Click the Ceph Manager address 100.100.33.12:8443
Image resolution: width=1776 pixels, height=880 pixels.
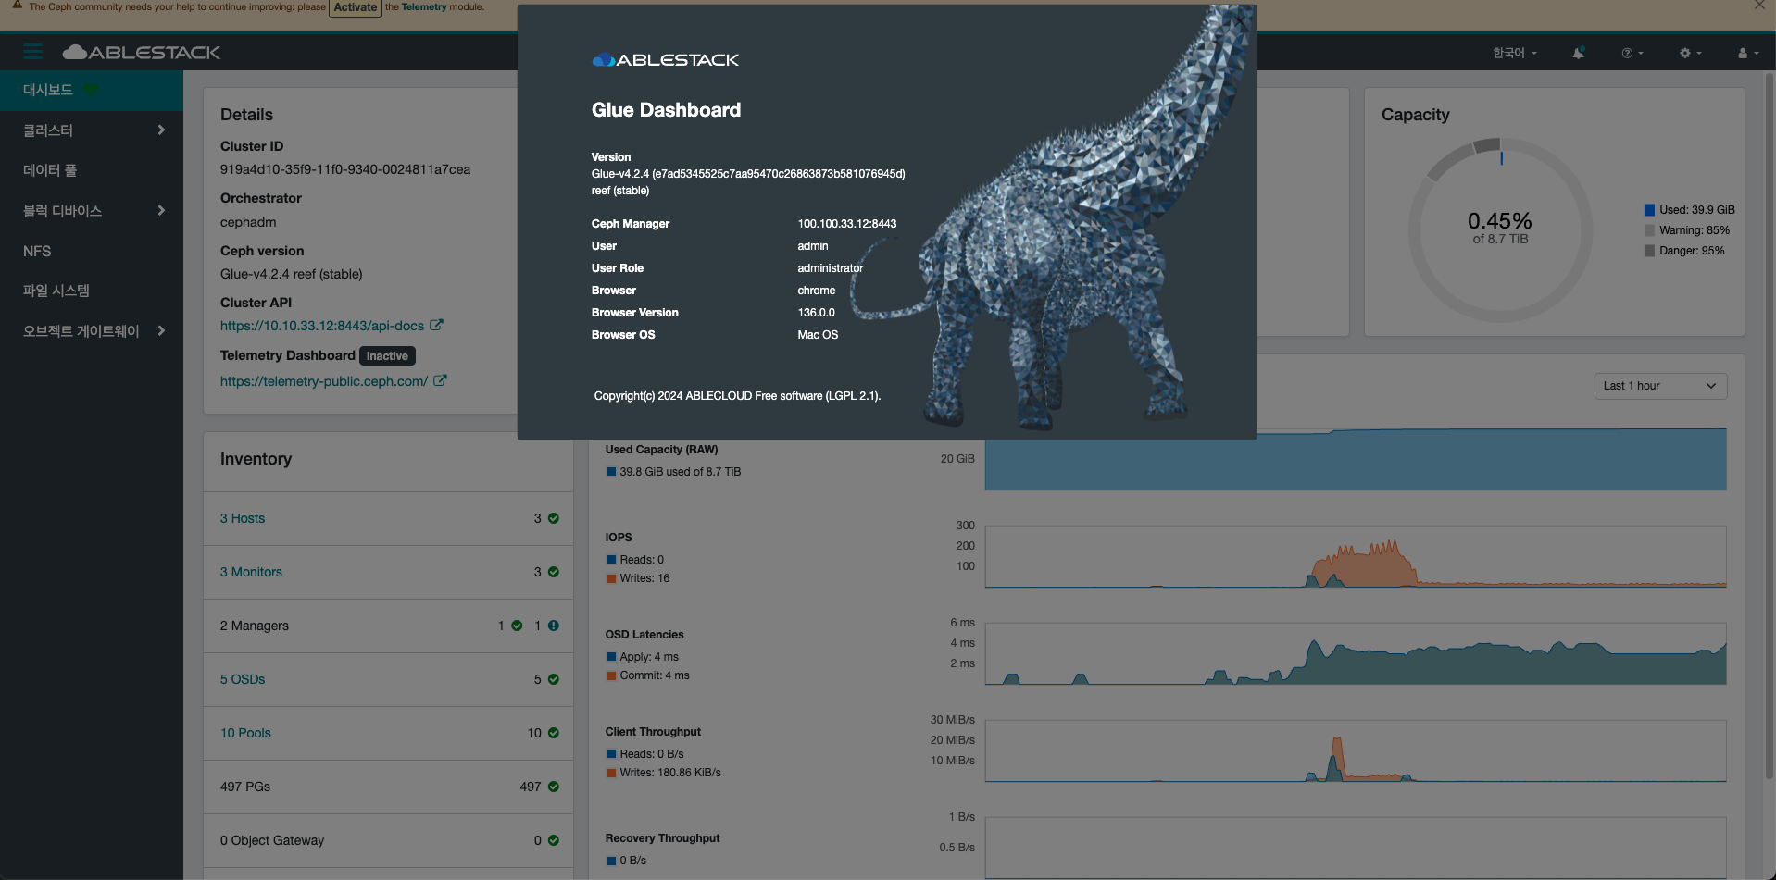pyautogui.click(x=847, y=224)
